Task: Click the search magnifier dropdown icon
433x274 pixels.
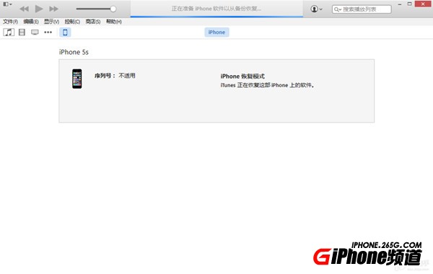Action: tap(338, 9)
